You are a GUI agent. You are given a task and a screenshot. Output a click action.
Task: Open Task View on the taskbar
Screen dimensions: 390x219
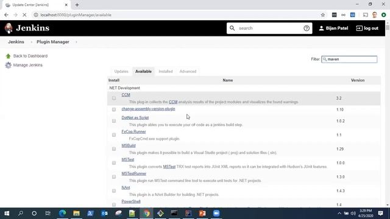(x=48, y=214)
